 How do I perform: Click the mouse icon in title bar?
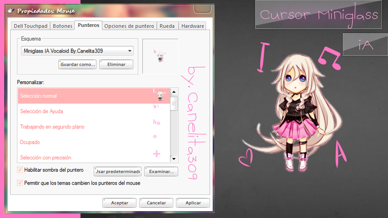[11, 11]
